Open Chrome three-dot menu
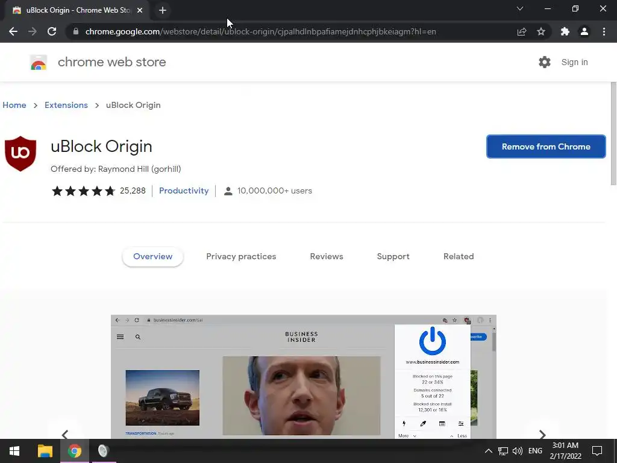 (x=604, y=31)
